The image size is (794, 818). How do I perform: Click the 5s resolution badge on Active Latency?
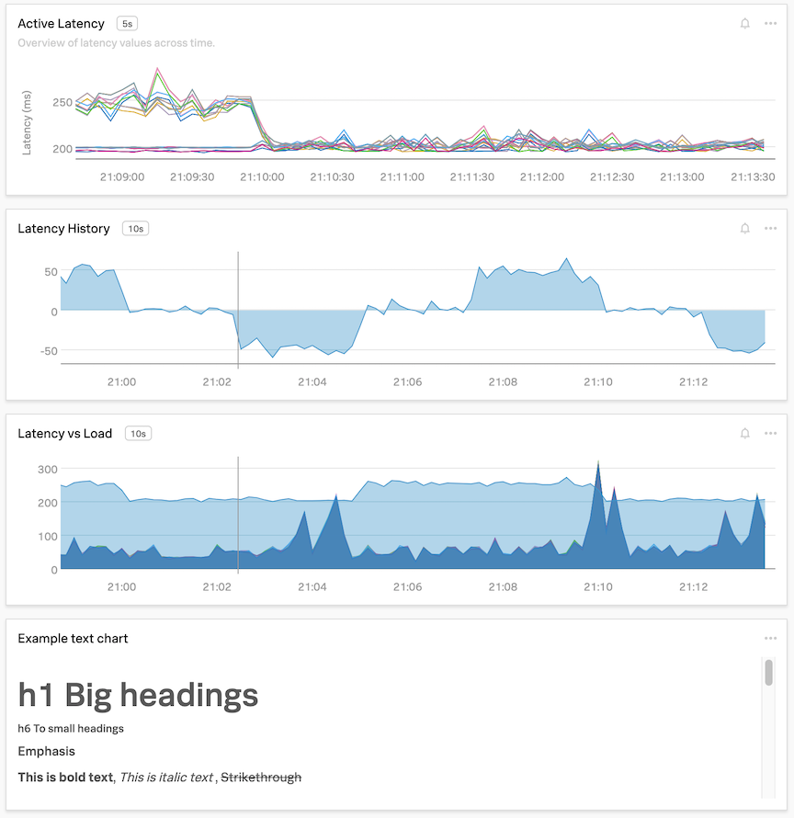tap(127, 24)
